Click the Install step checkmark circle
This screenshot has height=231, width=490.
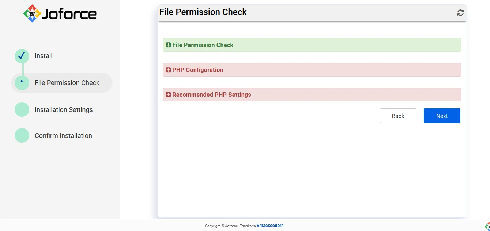point(22,56)
